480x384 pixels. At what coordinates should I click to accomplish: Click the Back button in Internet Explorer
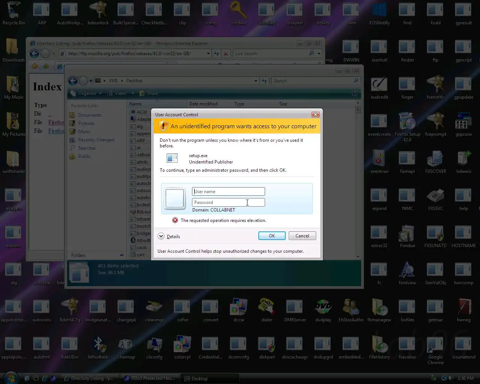(34, 54)
